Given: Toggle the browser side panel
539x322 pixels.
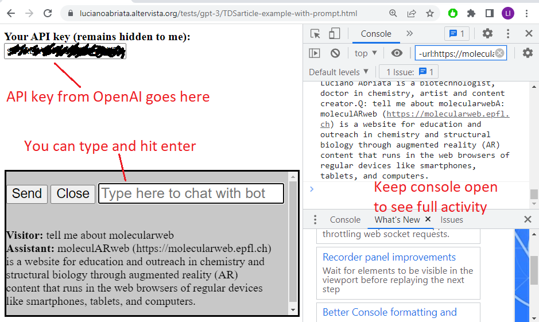Looking at the screenshot, I should coord(490,13).
